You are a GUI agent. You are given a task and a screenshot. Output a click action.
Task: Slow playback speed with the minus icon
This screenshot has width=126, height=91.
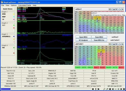116,89
